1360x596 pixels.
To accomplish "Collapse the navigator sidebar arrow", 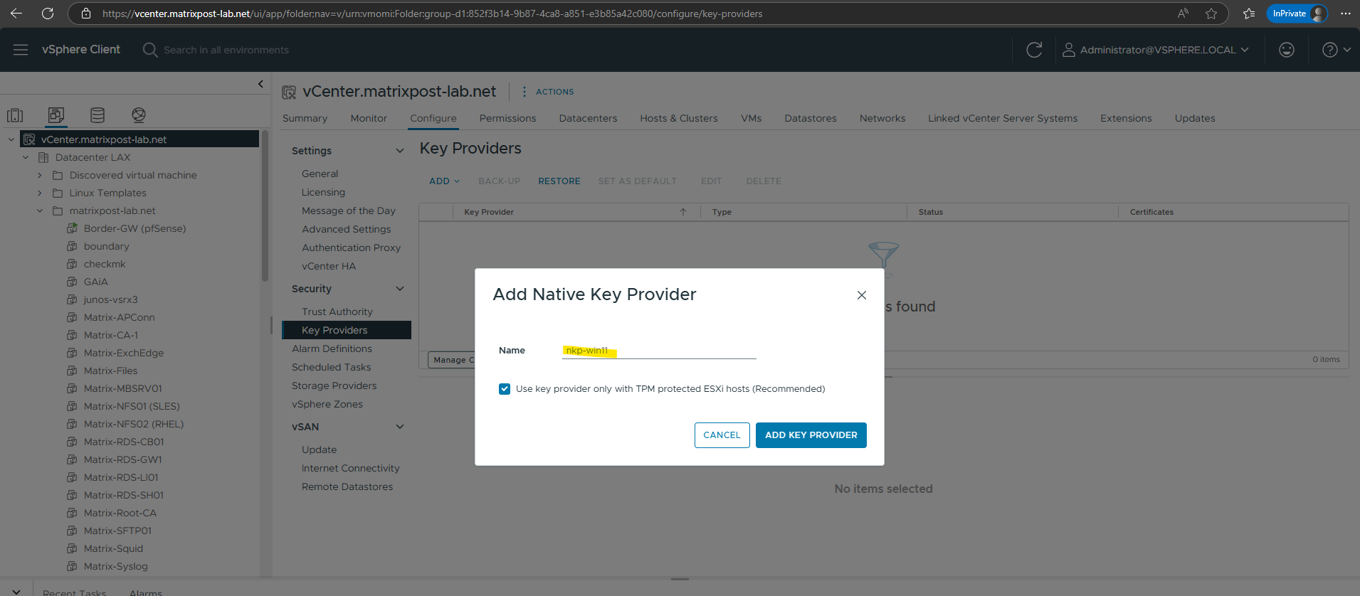I will (260, 84).
